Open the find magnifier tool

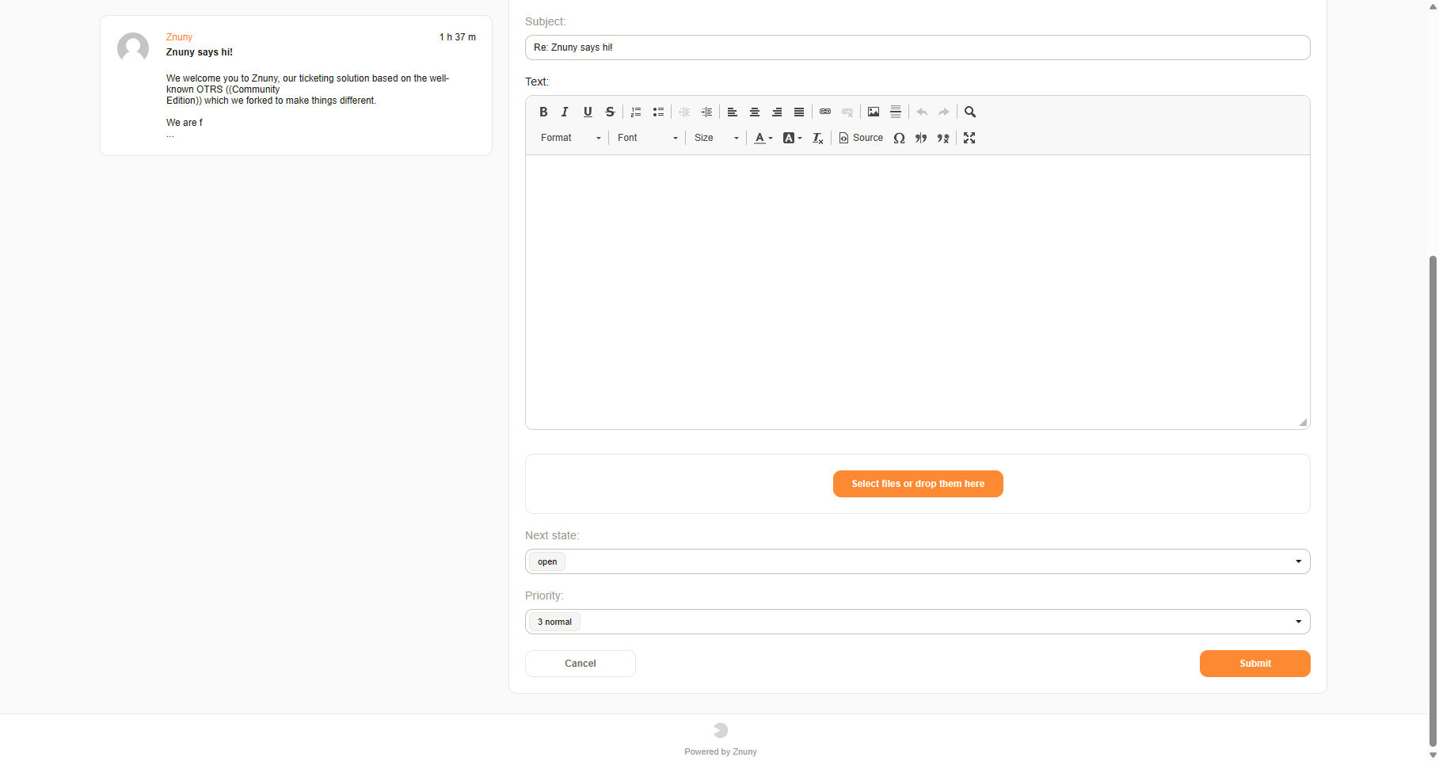970,112
